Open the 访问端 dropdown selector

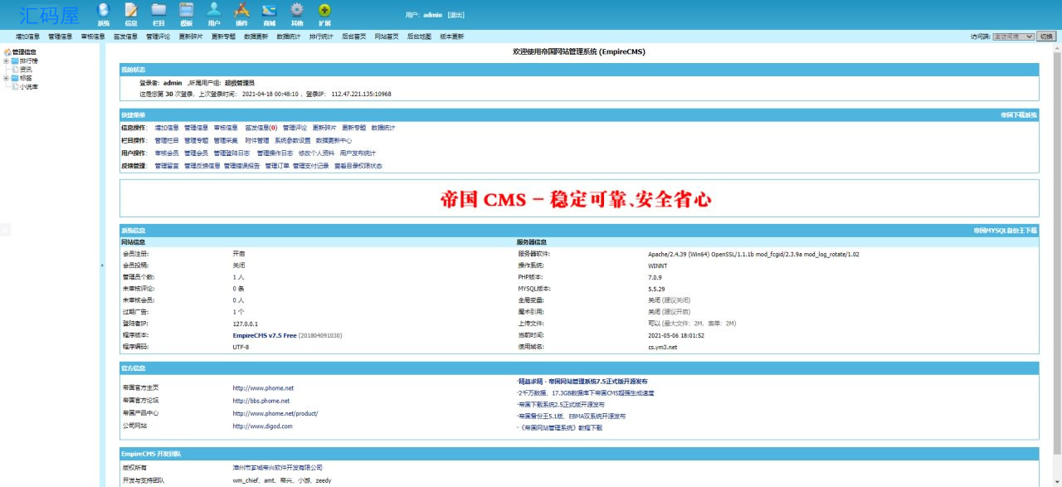point(1014,37)
